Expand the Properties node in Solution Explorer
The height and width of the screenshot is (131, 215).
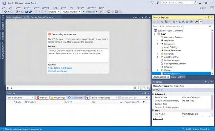pyautogui.click(x=157, y=41)
